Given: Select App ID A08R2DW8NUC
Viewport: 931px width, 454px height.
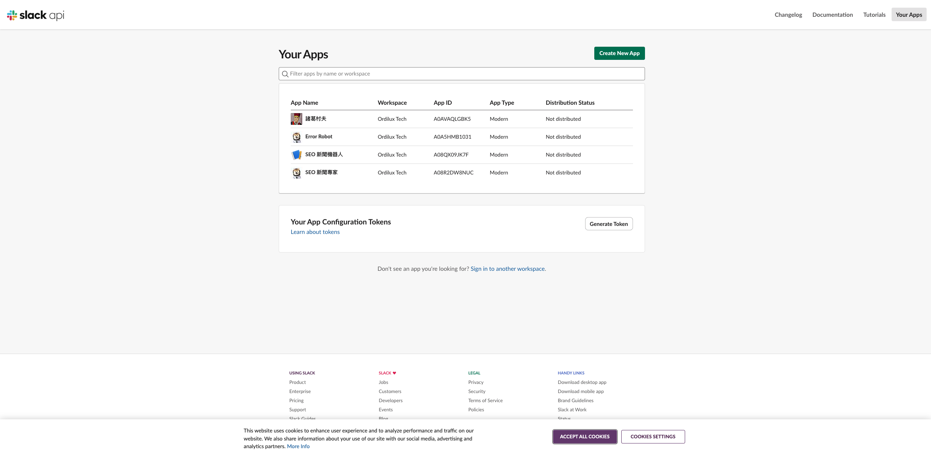Looking at the screenshot, I should point(453,173).
